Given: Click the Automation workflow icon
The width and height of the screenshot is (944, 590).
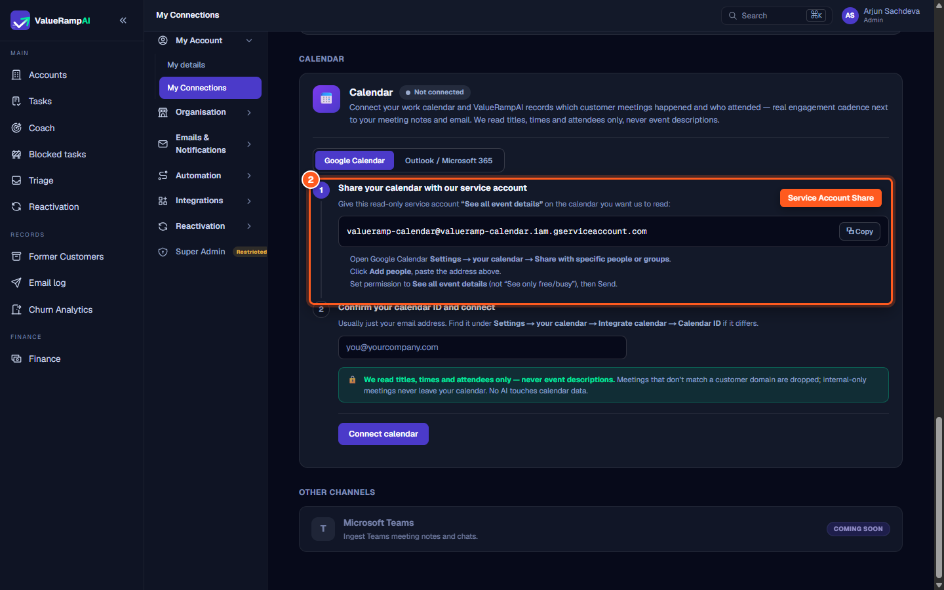Looking at the screenshot, I should click(x=163, y=176).
